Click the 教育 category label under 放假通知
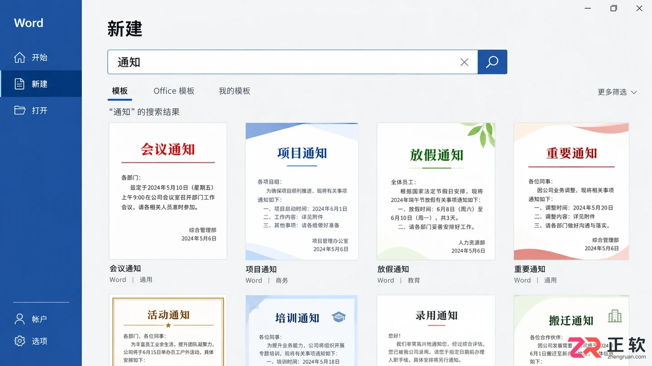Screen dimensions: 652x366 (414, 281)
